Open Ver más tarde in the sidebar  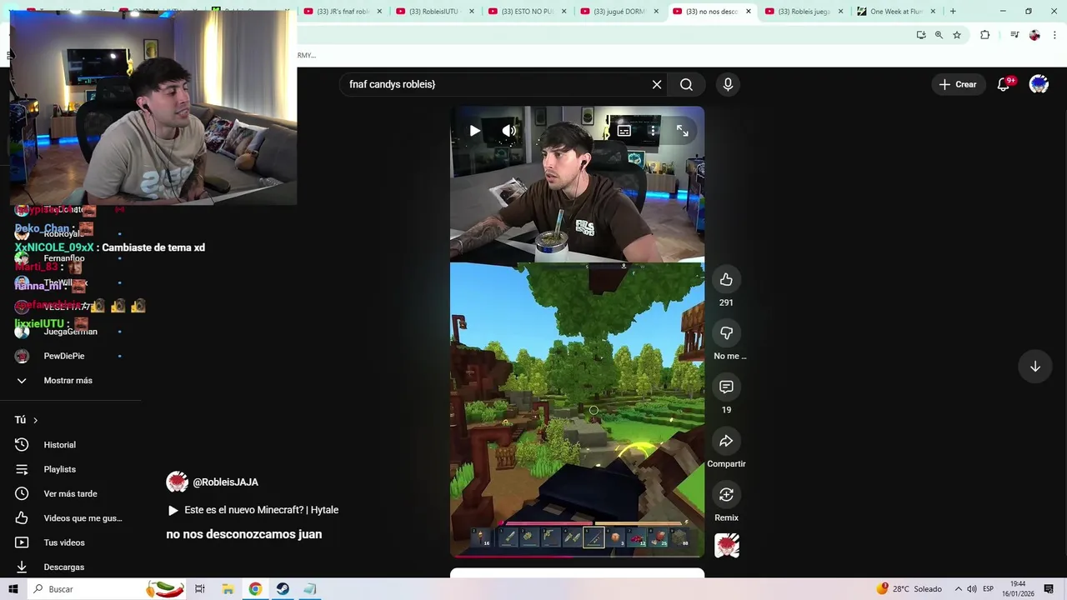tap(71, 494)
